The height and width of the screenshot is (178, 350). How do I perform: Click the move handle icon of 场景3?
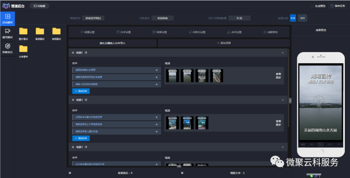73,147
